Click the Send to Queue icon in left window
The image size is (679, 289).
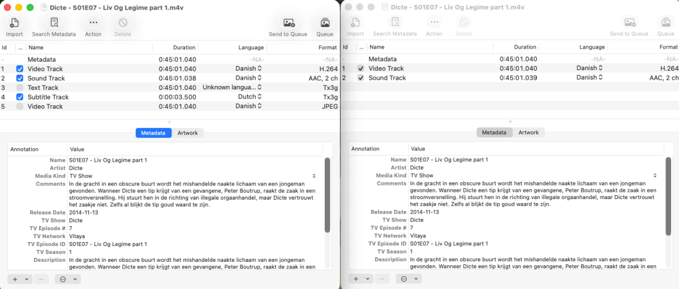289,23
